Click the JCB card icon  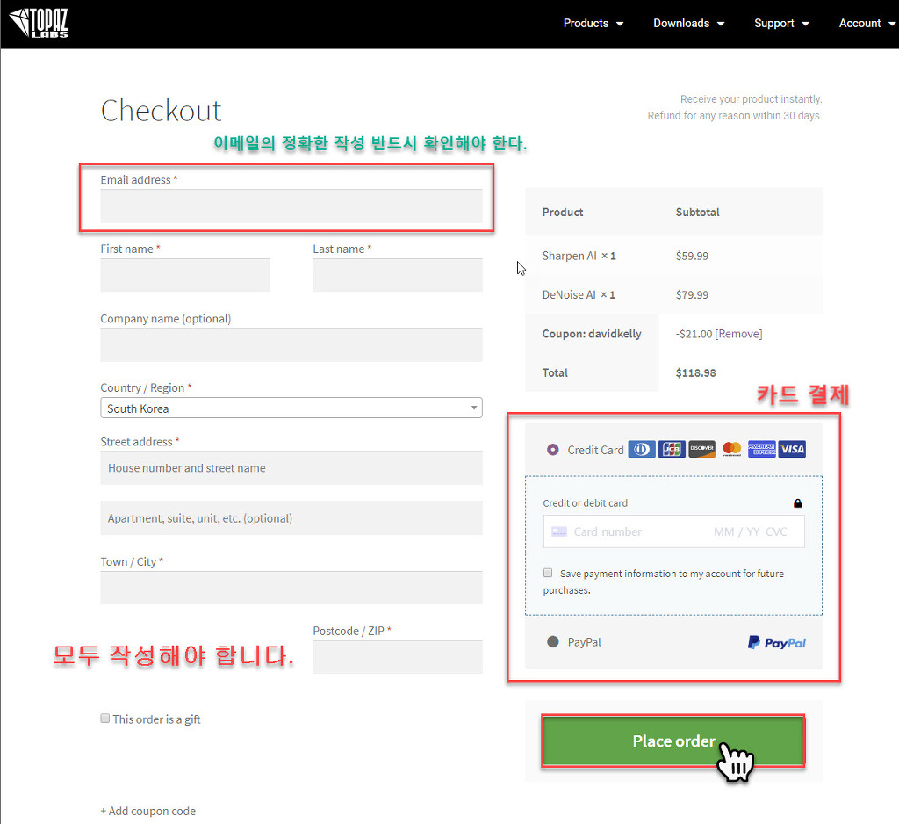(x=672, y=449)
